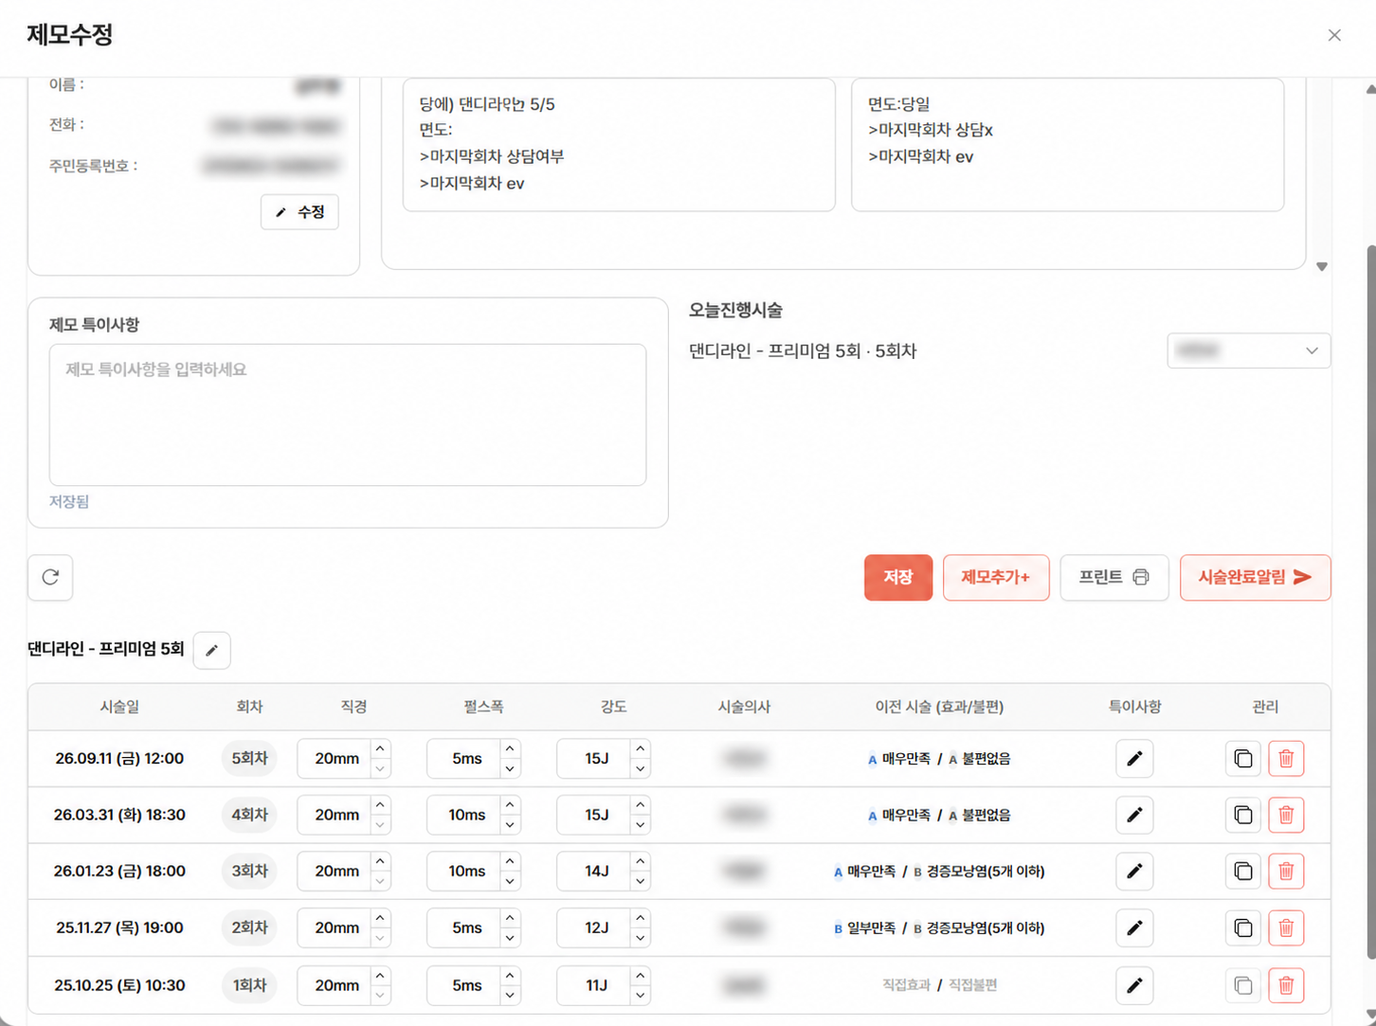Decrease 펄스폭 value in 5회차 row
Viewport: 1376px width, 1026px height.
[510, 768]
